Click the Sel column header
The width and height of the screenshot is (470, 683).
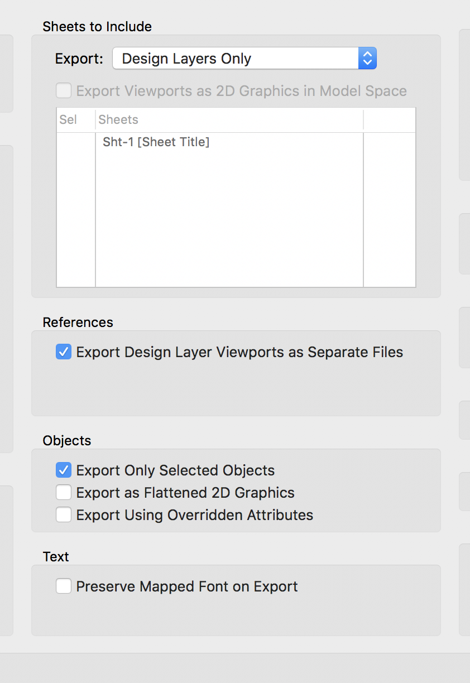click(x=68, y=120)
